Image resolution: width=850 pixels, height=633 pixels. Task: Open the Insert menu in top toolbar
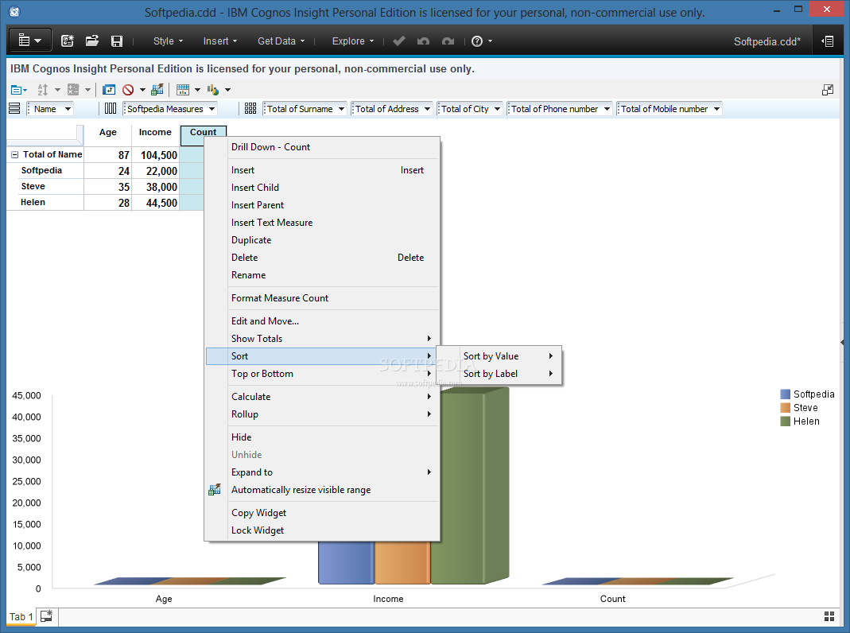(220, 41)
